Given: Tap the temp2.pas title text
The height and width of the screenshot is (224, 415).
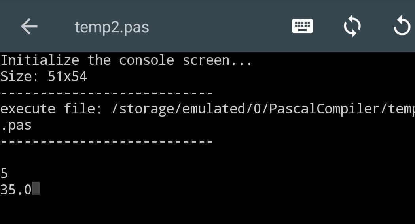Looking at the screenshot, I should [112, 27].
